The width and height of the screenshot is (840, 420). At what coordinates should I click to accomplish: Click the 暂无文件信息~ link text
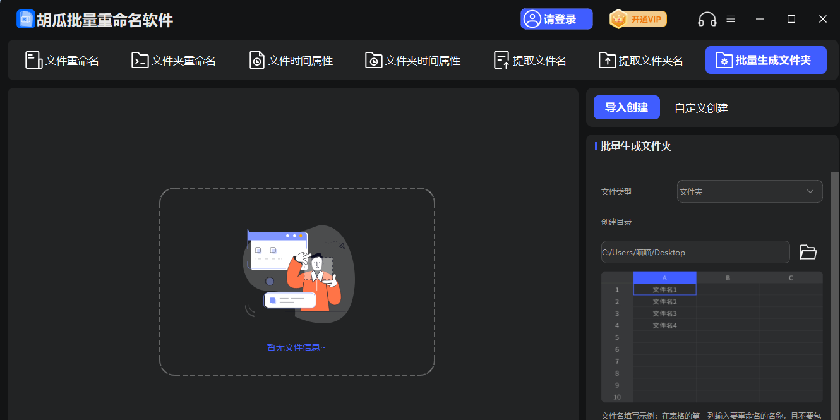pos(297,347)
